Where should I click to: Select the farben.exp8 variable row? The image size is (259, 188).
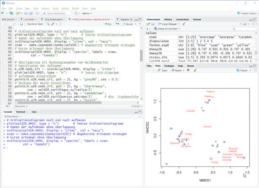(201, 45)
